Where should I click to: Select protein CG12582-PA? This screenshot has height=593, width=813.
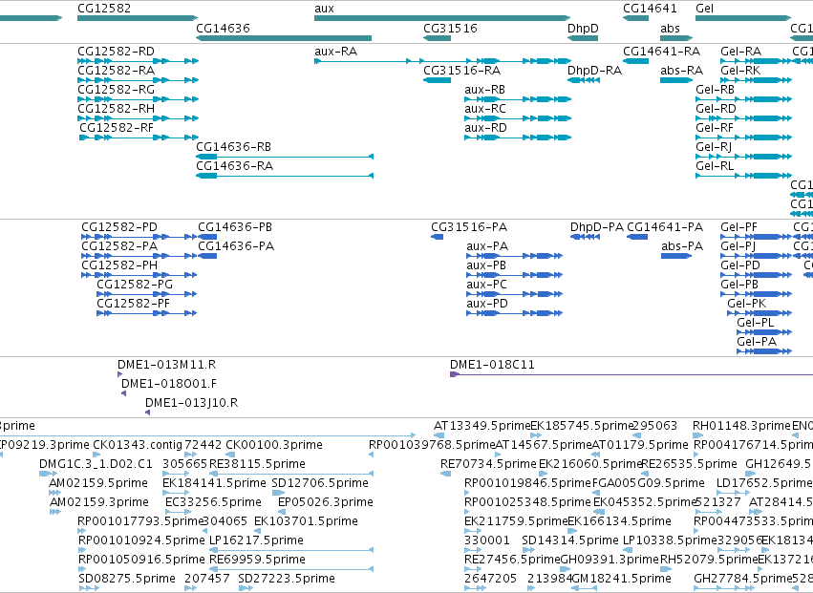click(119, 246)
